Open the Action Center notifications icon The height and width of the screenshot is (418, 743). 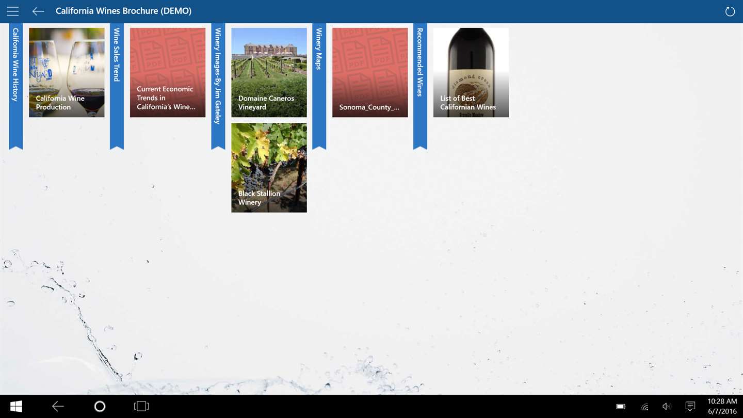coord(690,407)
